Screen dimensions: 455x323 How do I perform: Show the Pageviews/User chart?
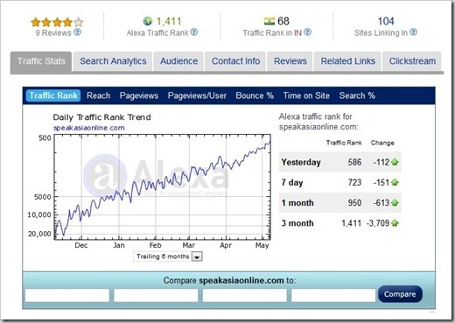coord(197,95)
